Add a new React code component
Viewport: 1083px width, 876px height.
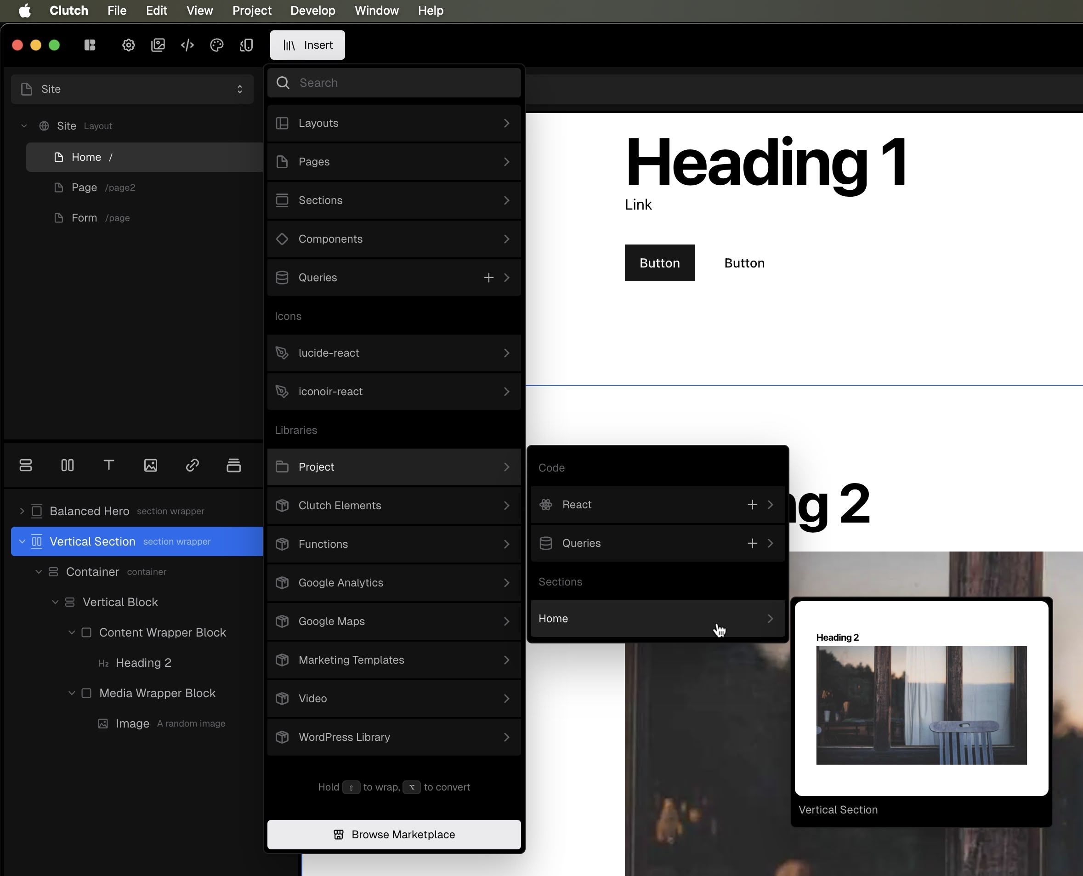coord(752,505)
